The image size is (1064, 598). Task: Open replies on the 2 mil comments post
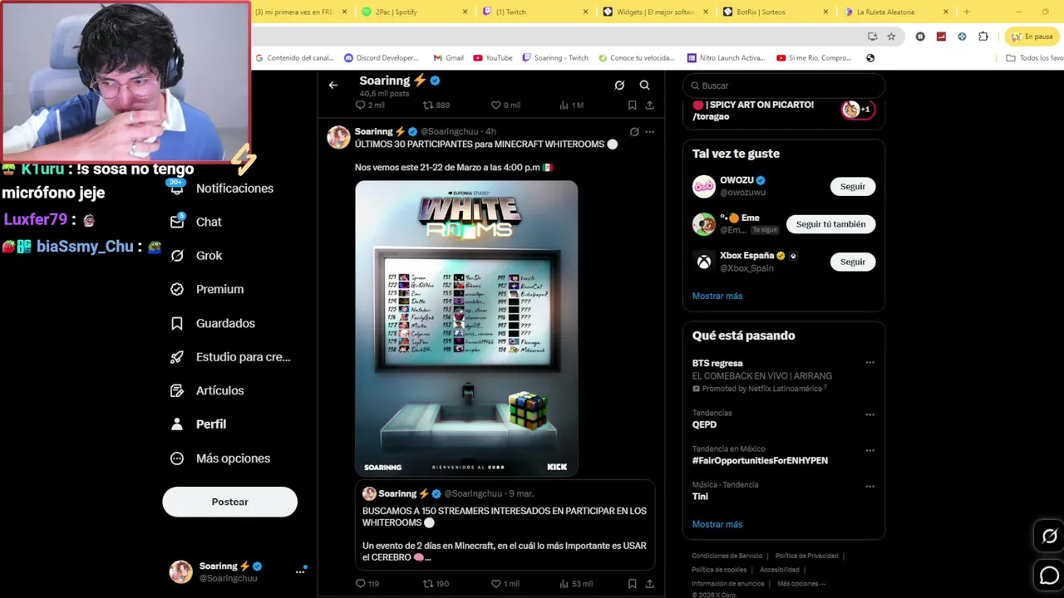point(370,105)
